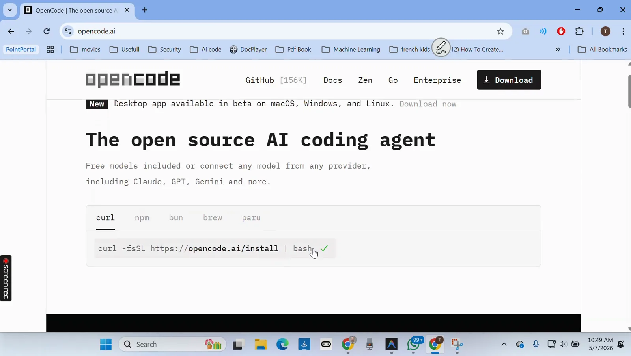The height and width of the screenshot is (356, 631).
Task: Expand the tab search dropdown arrow
Action: click(x=10, y=10)
